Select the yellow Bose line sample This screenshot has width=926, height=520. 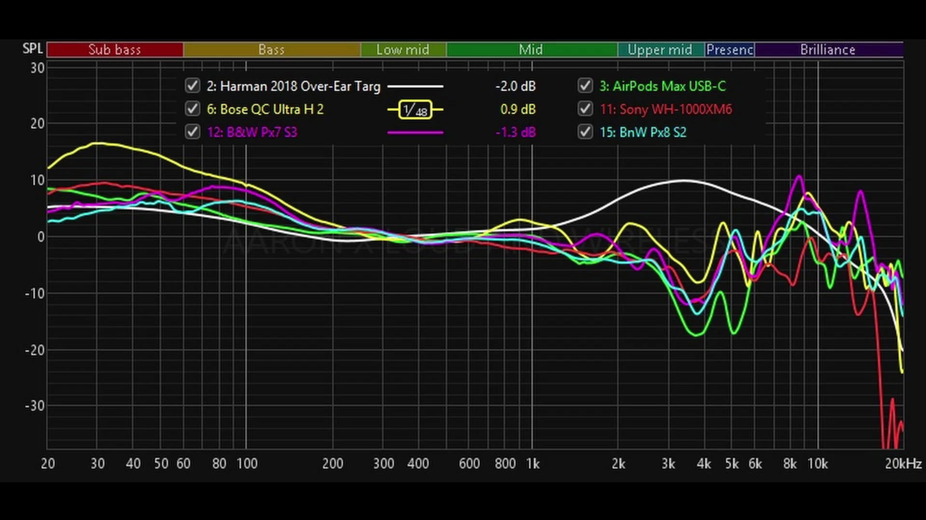pyautogui.click(x=415, y=110)
